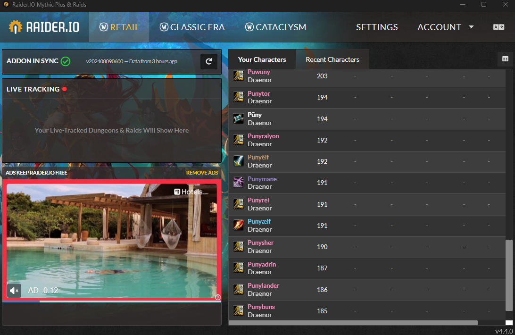Click the addon version data timestamp text

click(x=132, y=61)
